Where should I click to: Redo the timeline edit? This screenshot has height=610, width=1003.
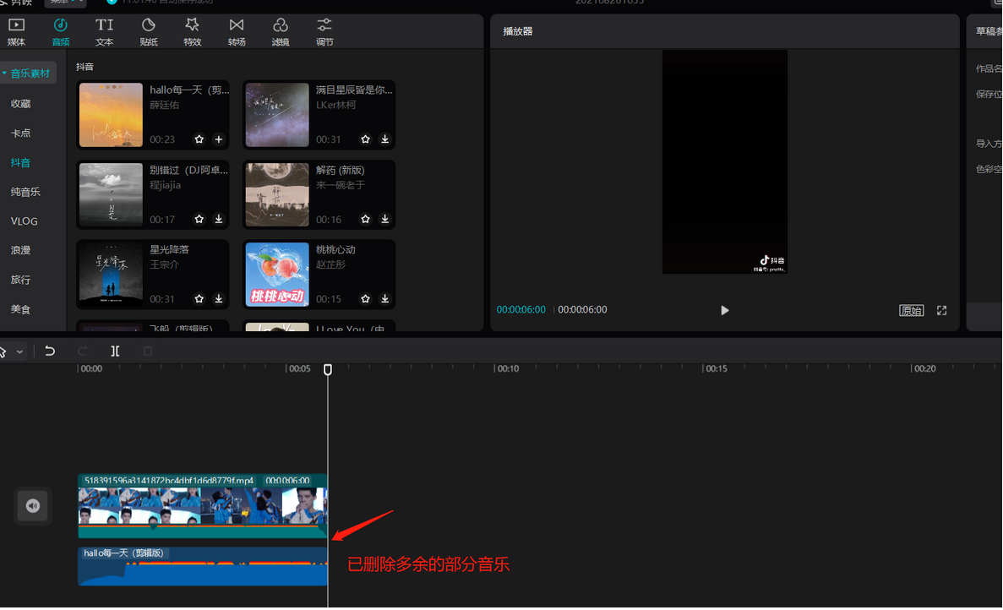pos(83,351)
